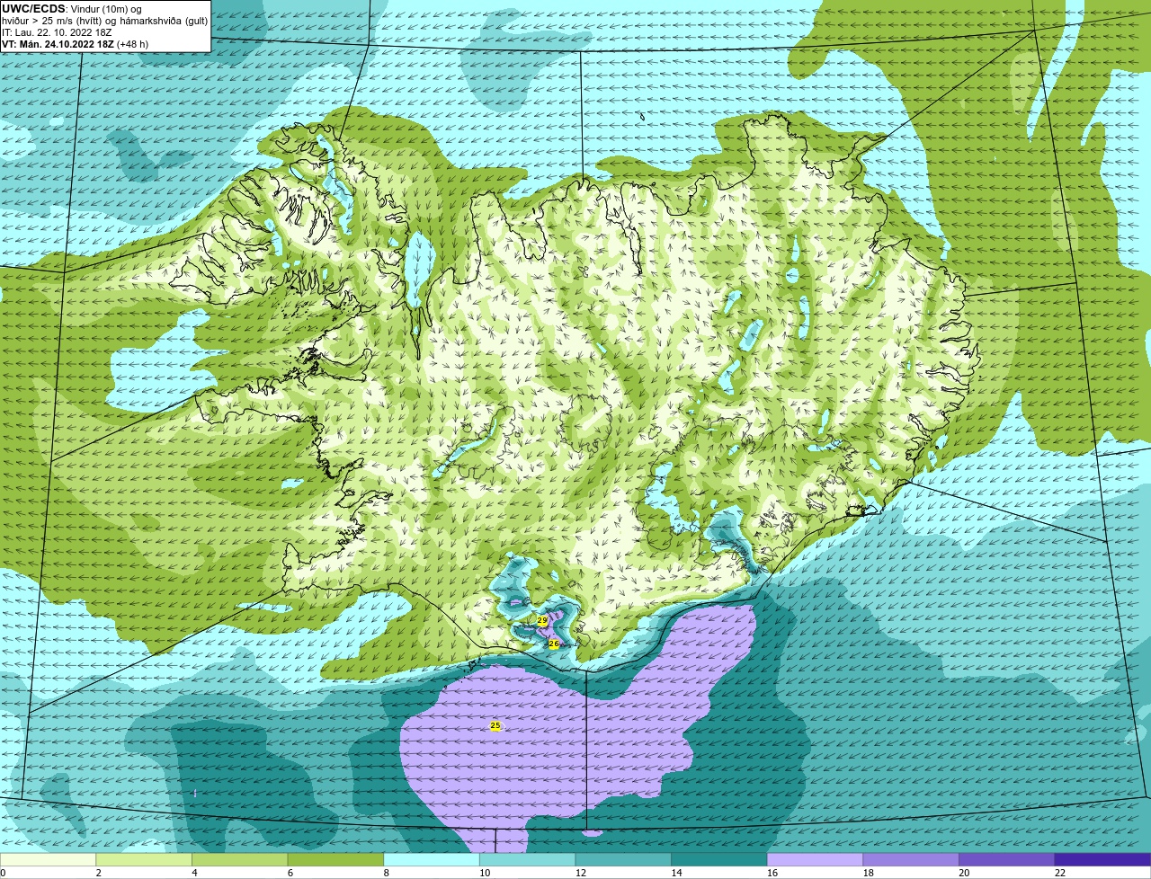Image resolution: width=1151 pixels, height=879 pixels.
Task: Click the legend scale value 2
Action: click(98, 873)
